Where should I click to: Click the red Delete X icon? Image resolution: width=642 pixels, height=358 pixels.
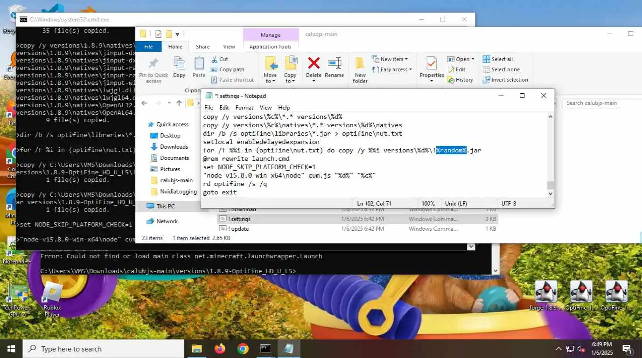click(314, 63)
